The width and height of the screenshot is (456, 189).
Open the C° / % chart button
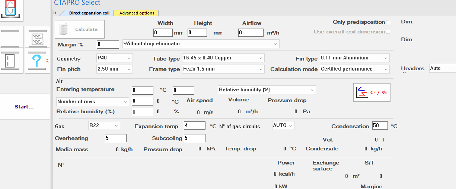(372, 92)
